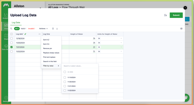This screenshot has width=194, height=105.
Task: Tick the 'no data' filter checkbox
Action: pos(65,72)
